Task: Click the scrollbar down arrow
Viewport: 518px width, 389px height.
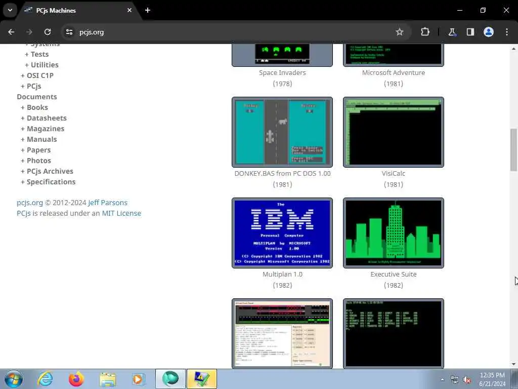Action: (x=514, y=364)
